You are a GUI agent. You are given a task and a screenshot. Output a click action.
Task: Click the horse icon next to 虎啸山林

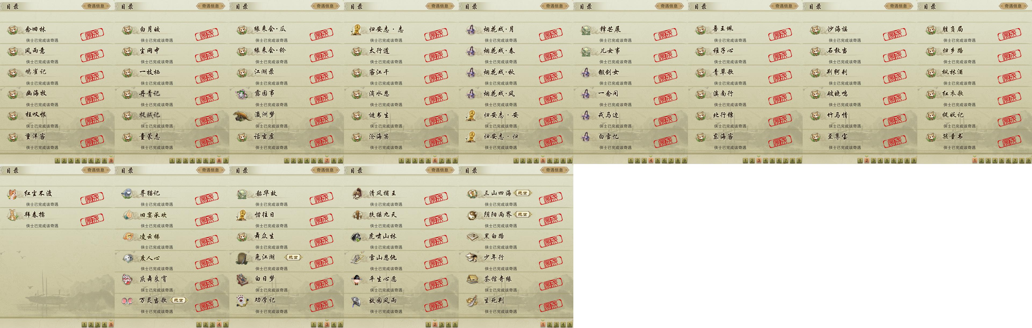357,237
